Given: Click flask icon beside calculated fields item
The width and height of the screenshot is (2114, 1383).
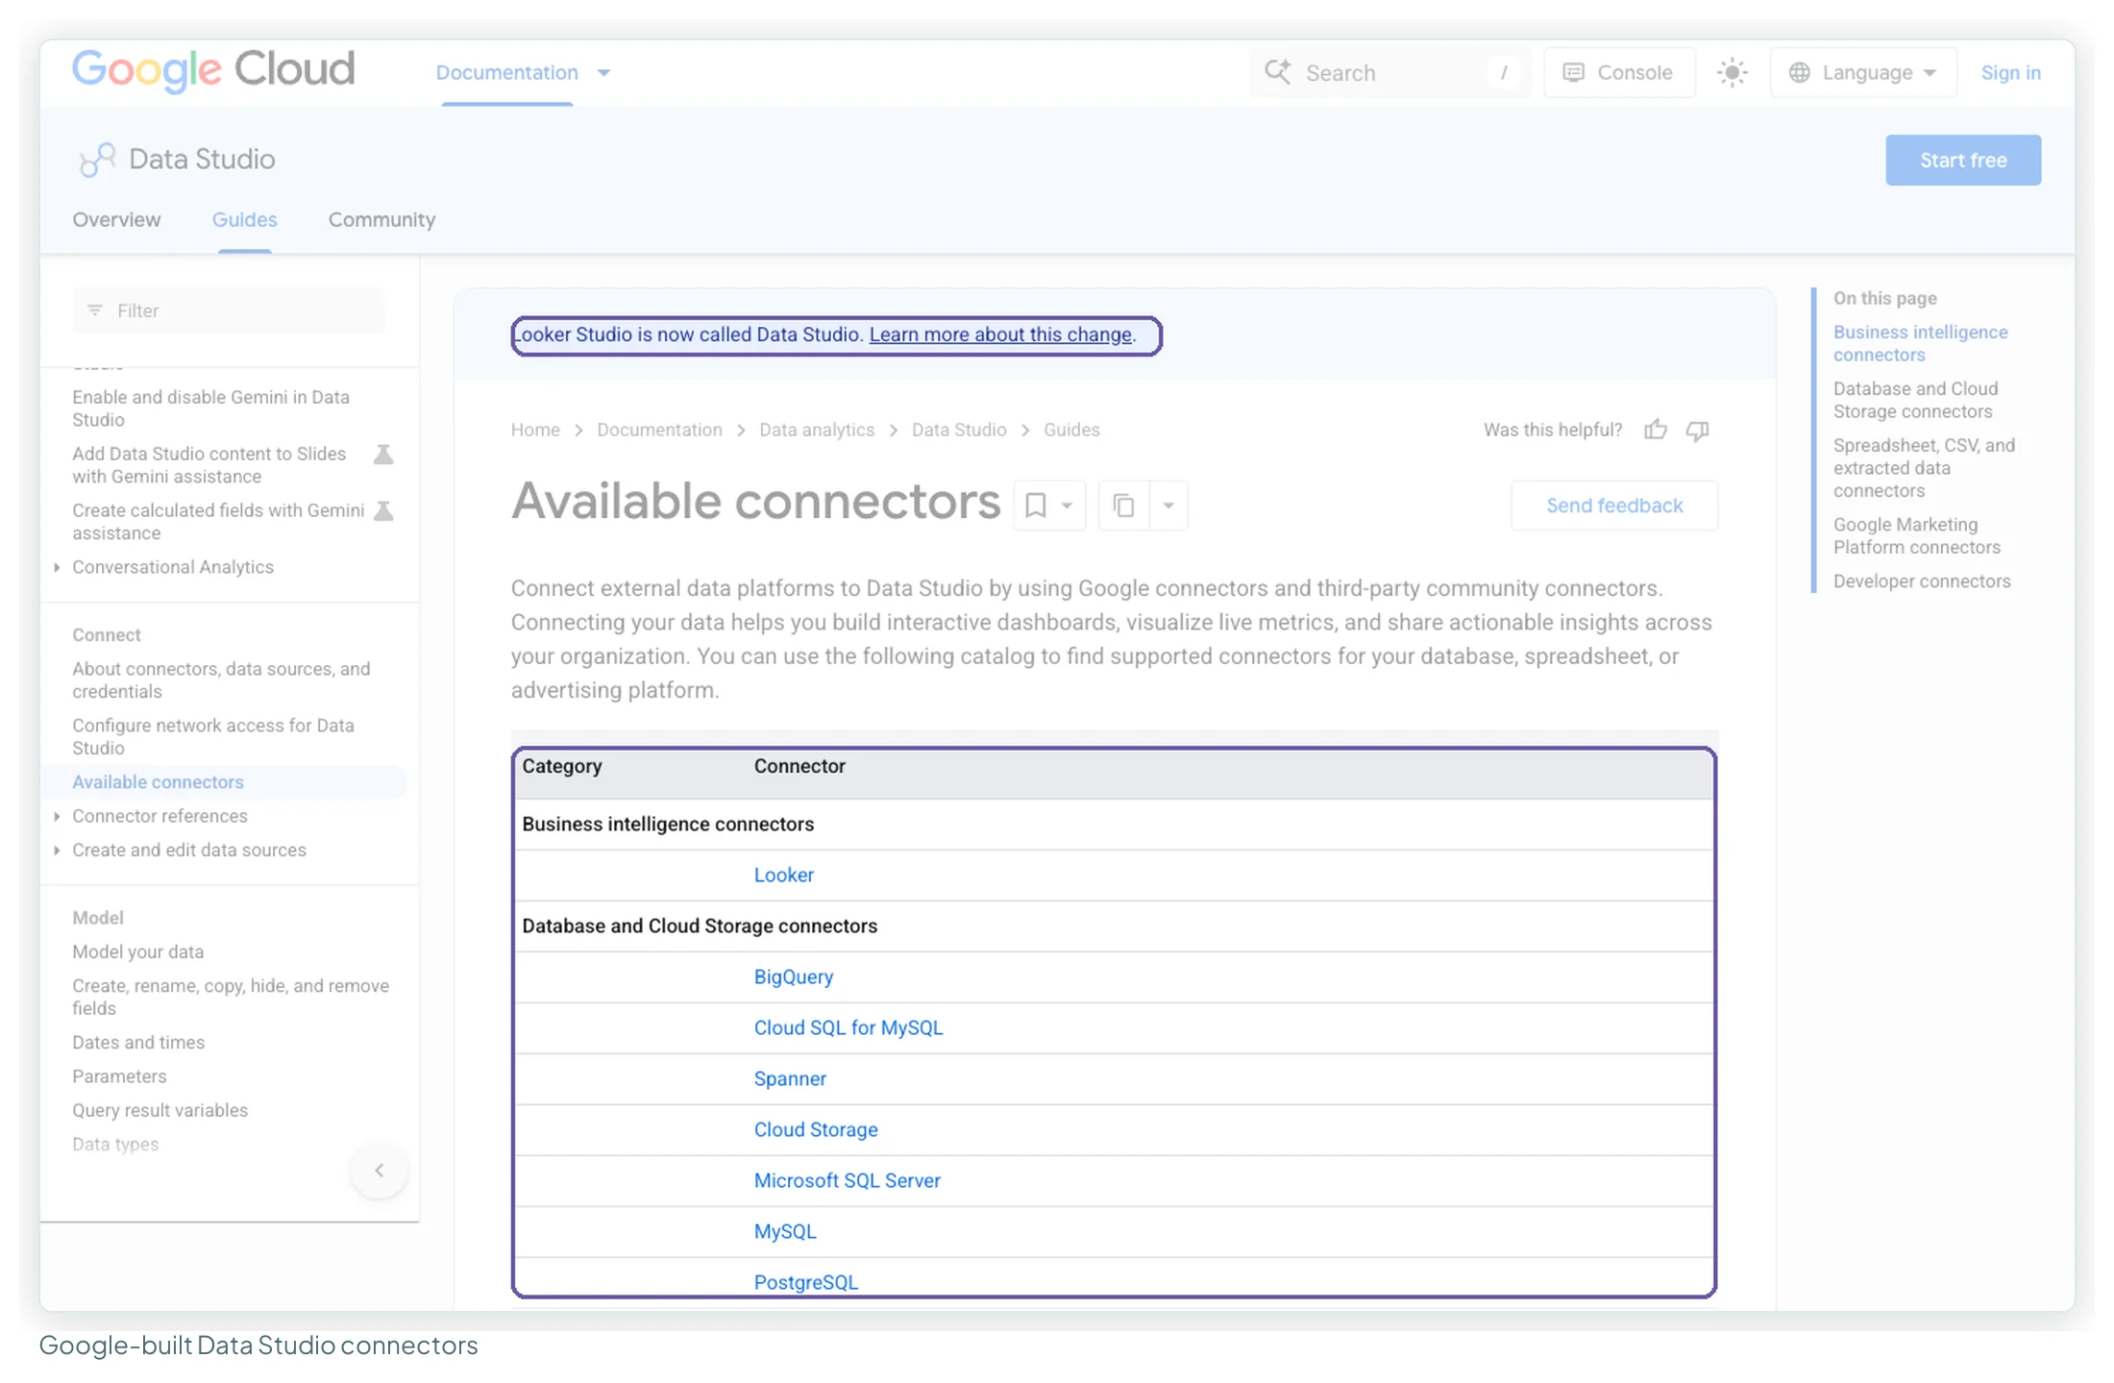Looking at the screenshot, I should tap(383, 510).
